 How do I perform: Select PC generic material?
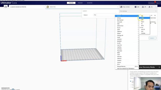145,24
